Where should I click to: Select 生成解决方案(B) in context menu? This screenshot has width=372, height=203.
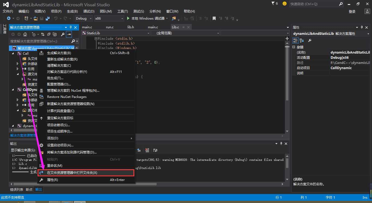point(86,53)
